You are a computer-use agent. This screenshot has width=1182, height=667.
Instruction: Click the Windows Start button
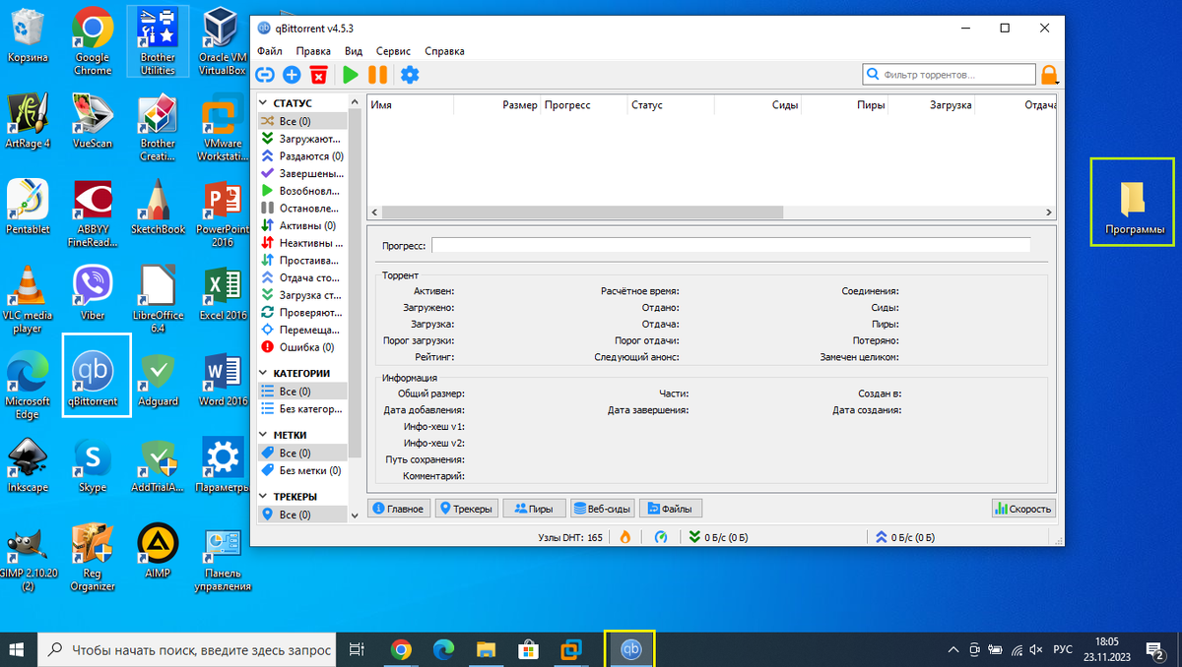pos(18,649)
